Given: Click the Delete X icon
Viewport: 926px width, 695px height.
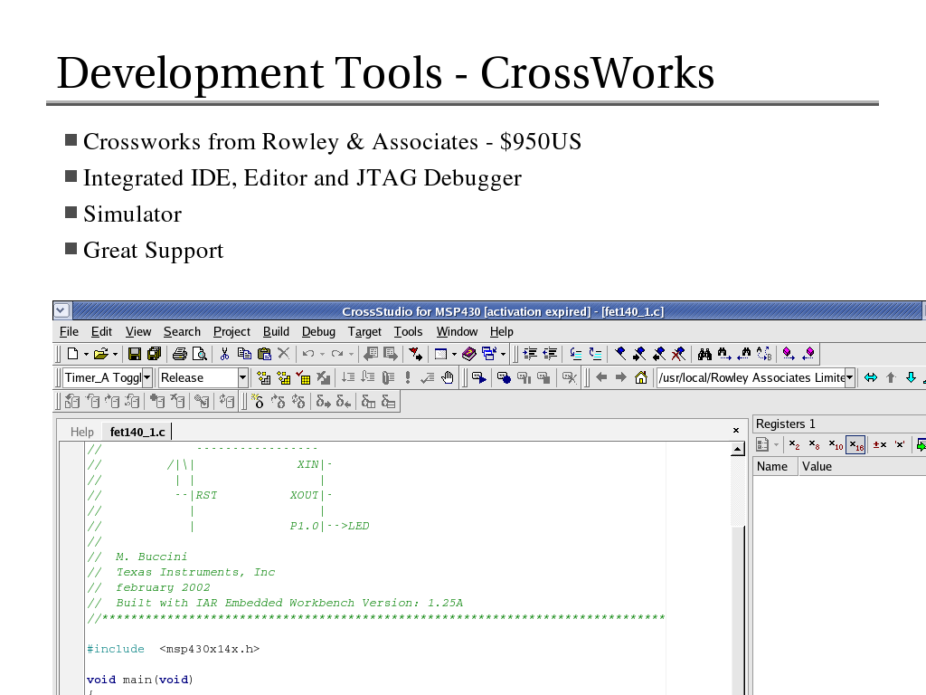Looking at the screenshot, I should [x=283, y=354].
